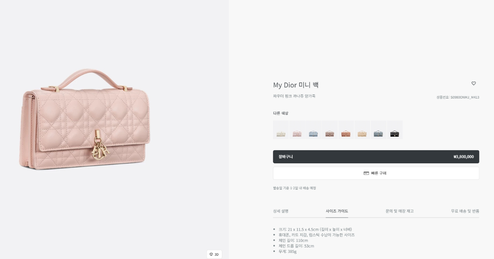Select the black bag color thumbnail
This screenshot has width=494, height=259.
click(395, 130)
